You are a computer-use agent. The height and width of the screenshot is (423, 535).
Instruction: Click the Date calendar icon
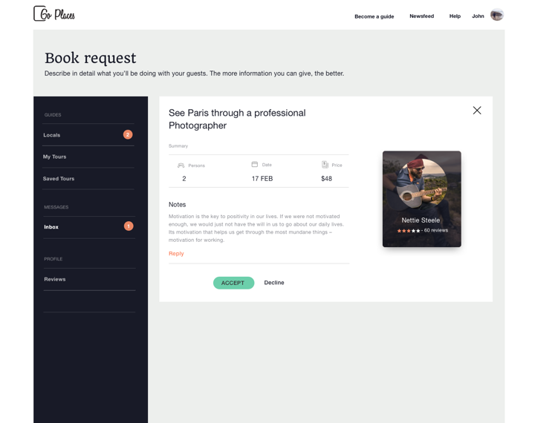coord(255,164)
